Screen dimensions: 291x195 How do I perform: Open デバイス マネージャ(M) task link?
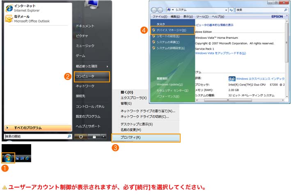click(171, 30)
